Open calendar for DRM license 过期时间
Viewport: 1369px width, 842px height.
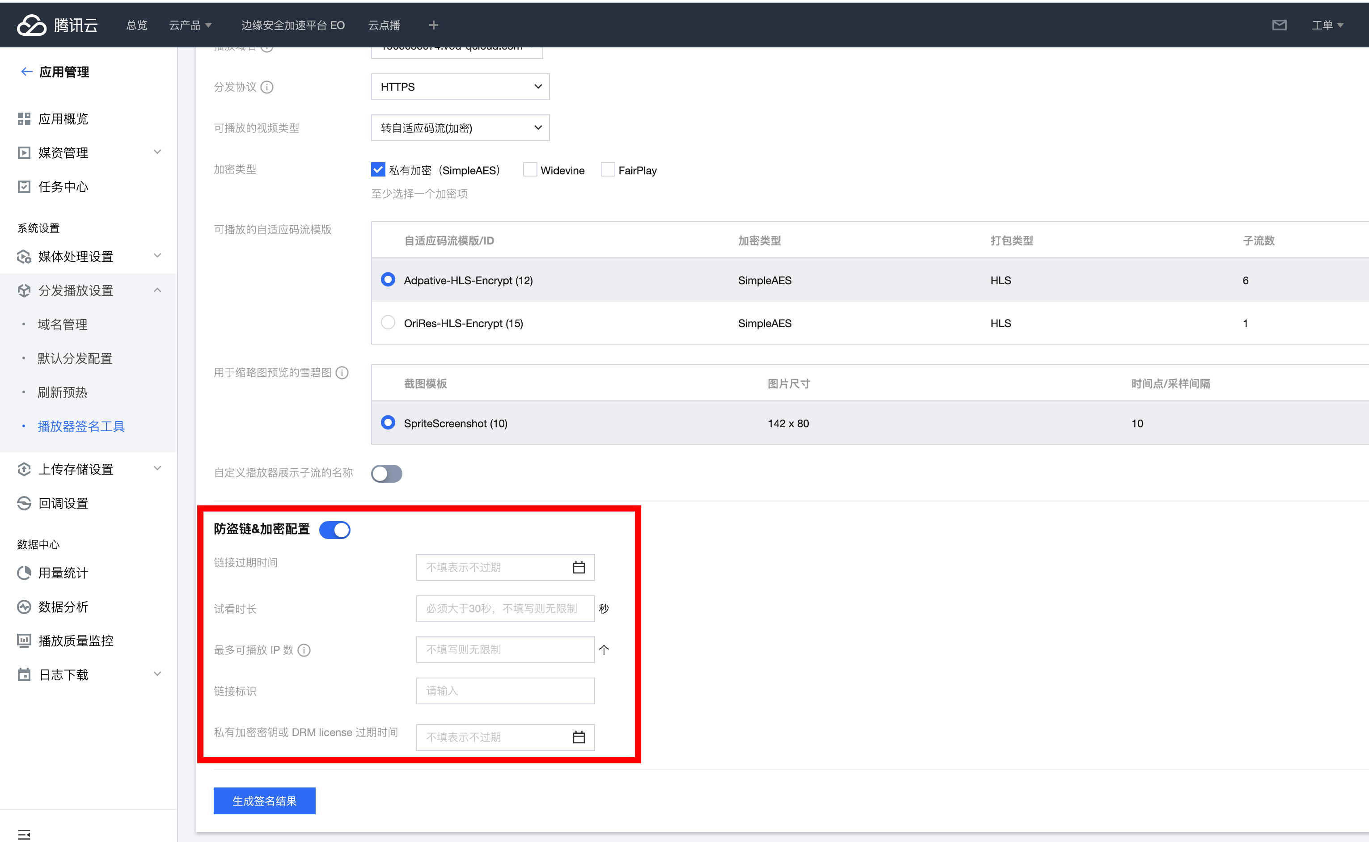(x=579, y=737)
